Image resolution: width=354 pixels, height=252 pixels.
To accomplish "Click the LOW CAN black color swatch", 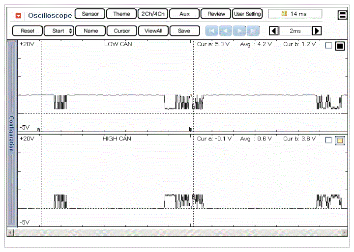I will point(339,46).
